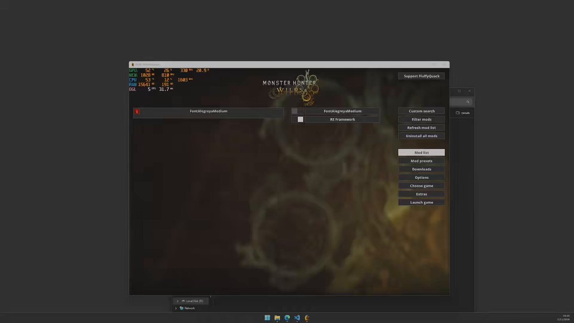Toggle the RE Framework mod switch
This screenshot has width=574, height=323.
(x=298, y=120)
